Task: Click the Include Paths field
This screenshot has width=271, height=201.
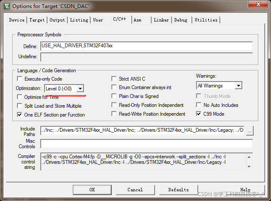Action: [x=142, y=130]
